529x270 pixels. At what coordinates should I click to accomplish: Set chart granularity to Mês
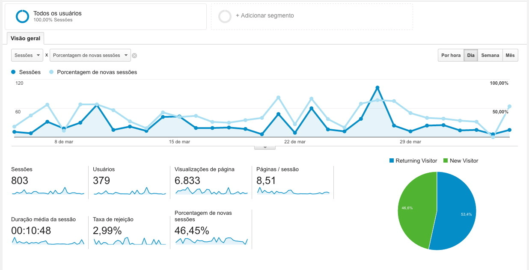pos(510,55)
